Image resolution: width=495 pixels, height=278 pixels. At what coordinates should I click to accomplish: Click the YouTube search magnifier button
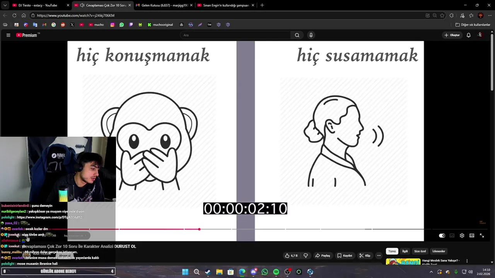click(297, 35)
